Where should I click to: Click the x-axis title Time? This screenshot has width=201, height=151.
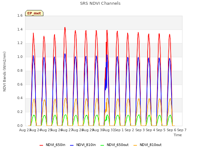[178, 135]
